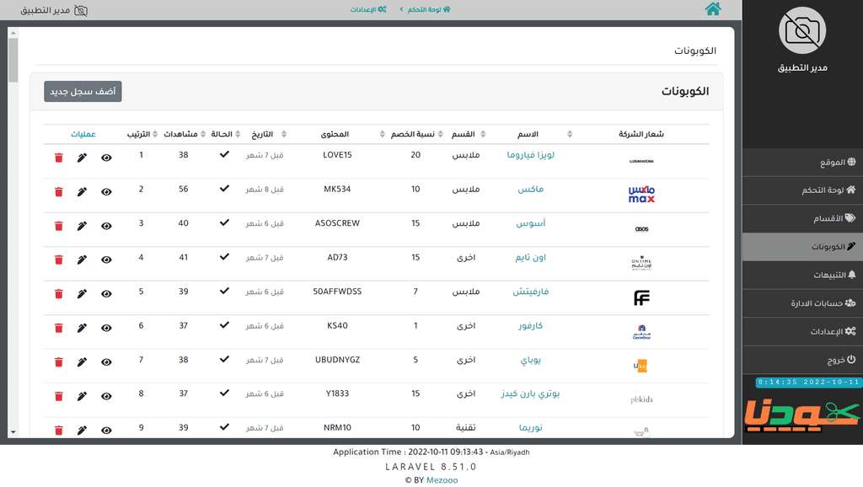The image size is (863, 487).
Task: Delete the أسوس coupon using trash icon
Action: point(59,226)
